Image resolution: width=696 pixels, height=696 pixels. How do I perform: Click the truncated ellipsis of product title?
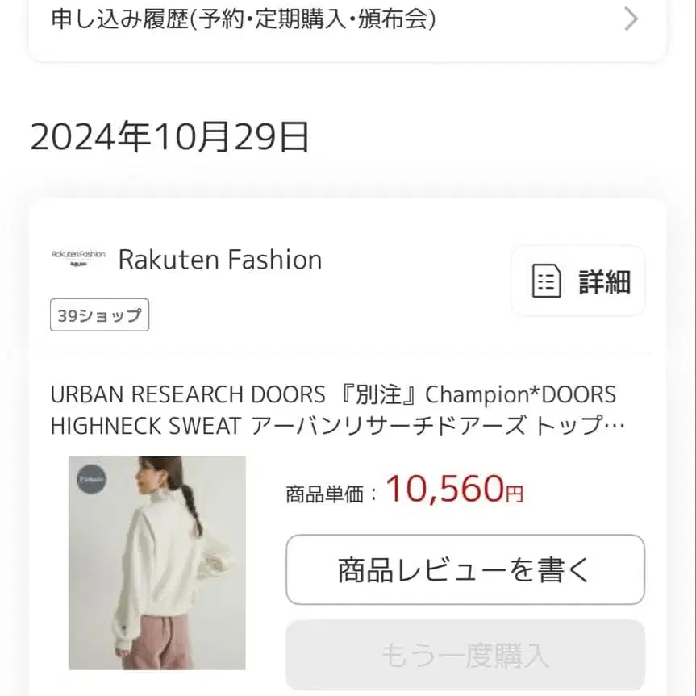coord(615,426)
